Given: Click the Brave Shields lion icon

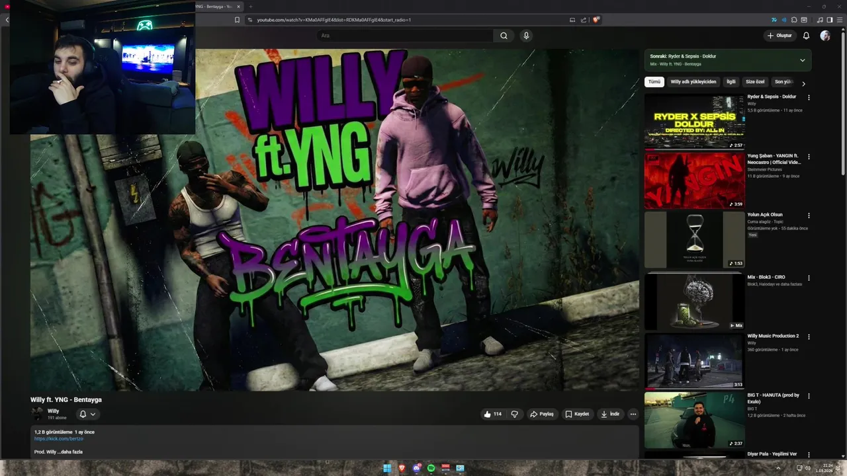Looking at the screenshot, I should [596, 20].
